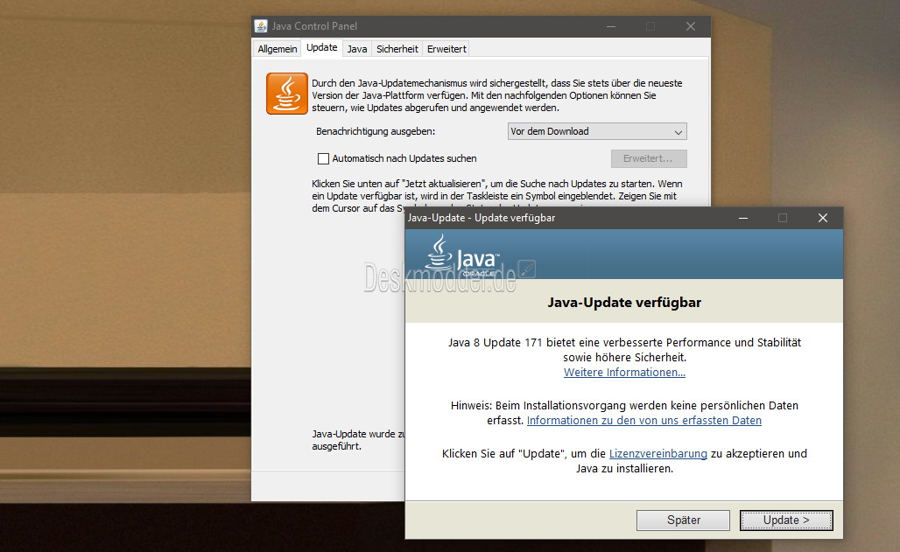Minimize the Java-Update dialog
This screenshot has width=900, height=552.
(743, 218)
